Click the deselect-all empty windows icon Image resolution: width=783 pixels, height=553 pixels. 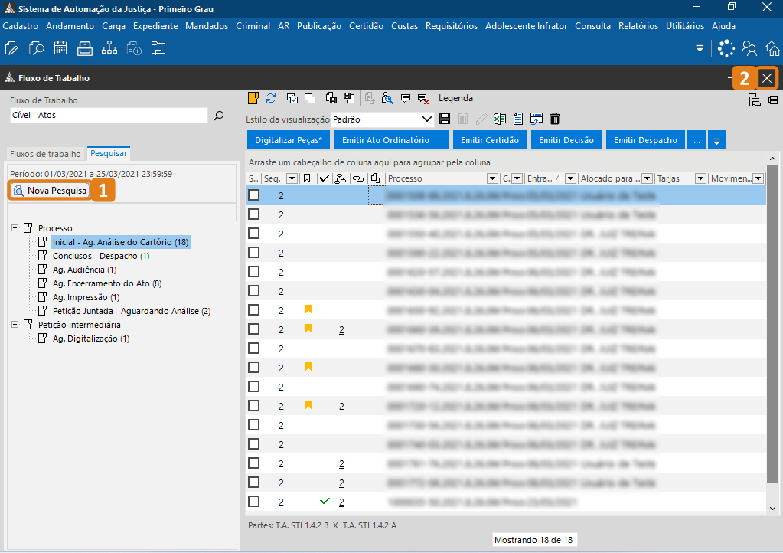(310, 98)
